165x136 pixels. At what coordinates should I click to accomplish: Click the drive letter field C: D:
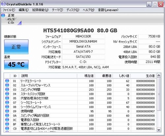click(83, 62)
